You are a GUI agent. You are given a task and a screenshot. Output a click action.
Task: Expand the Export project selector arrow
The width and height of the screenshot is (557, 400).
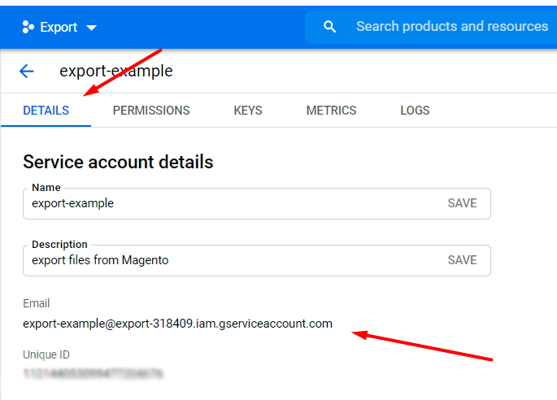click(91, 28)
